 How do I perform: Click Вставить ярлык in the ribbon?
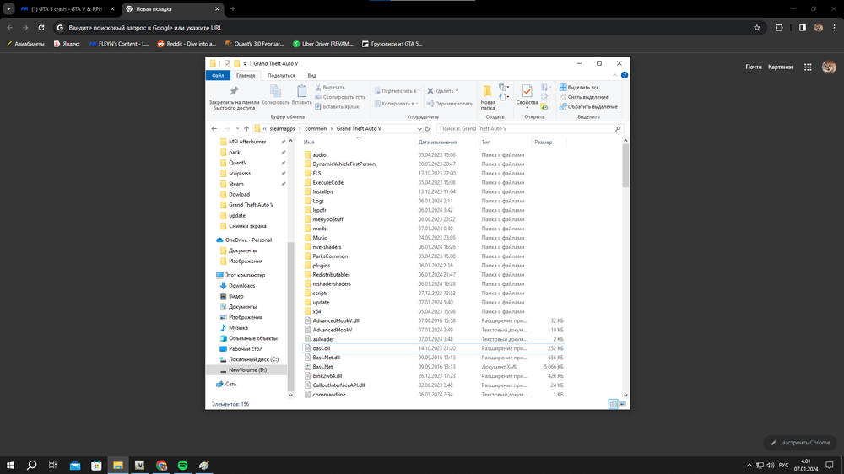click(337, 106)
